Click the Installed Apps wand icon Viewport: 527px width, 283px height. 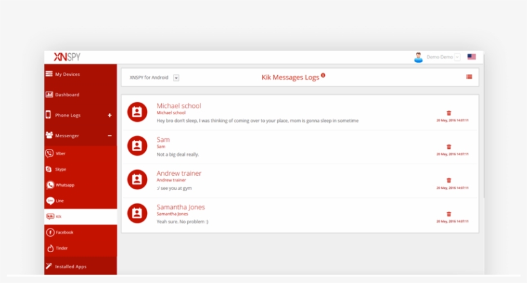click(49, 266)
